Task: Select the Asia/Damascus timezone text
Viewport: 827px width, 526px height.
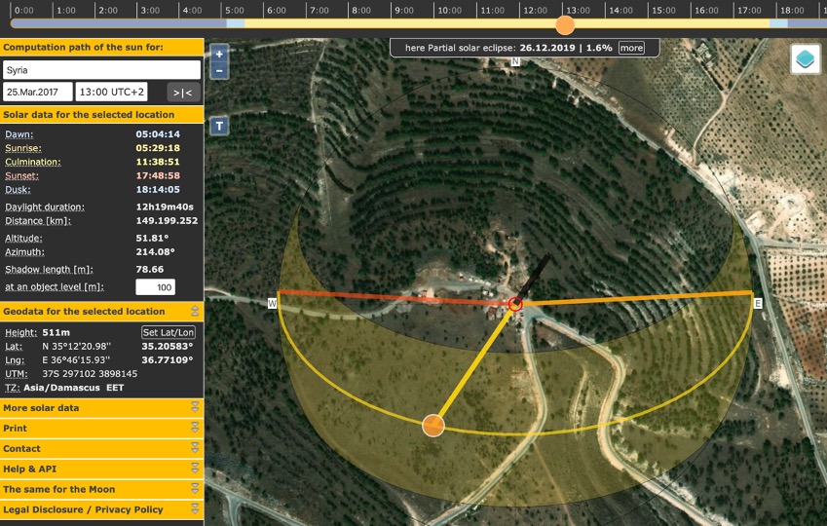Action: click(x=61, y=388)
